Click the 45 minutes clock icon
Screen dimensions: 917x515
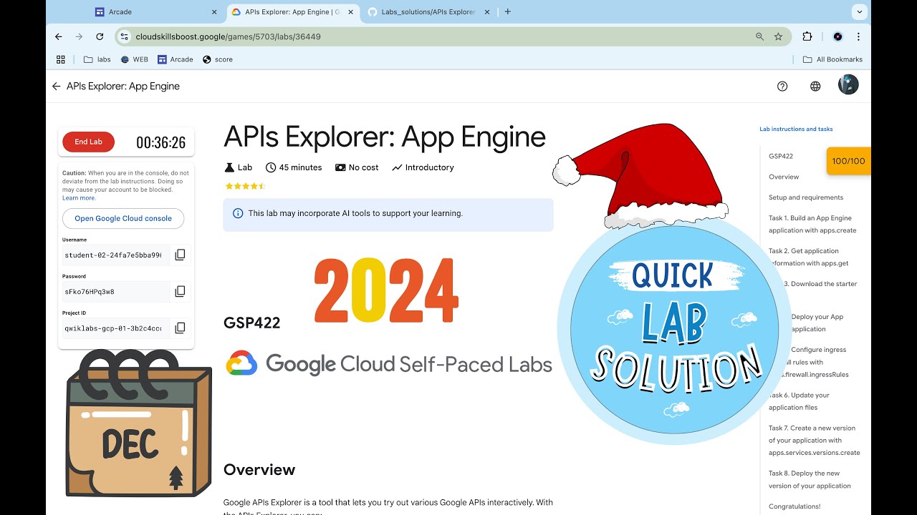(x=270, y=167)
